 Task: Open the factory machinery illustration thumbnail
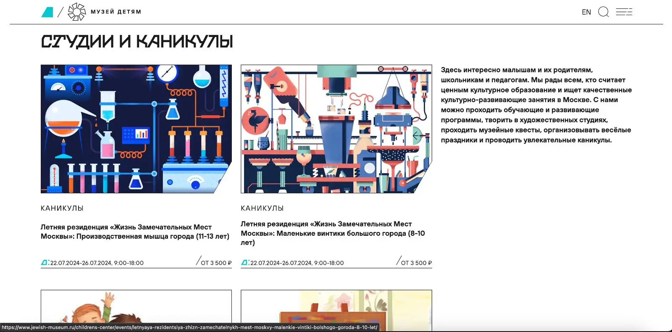[x=336, y=129]
